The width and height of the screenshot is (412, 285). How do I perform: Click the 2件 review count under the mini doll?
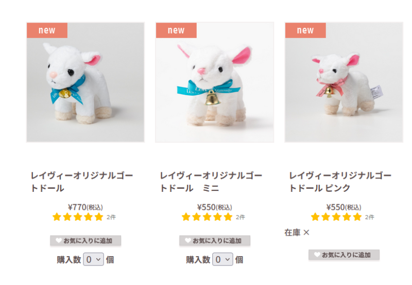240,217
